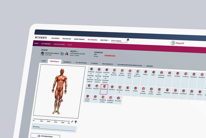The width and height of the screenshot is (206, 138).
Task: Open the Offene Vorgänge dropdown
Action: (119, 41)
